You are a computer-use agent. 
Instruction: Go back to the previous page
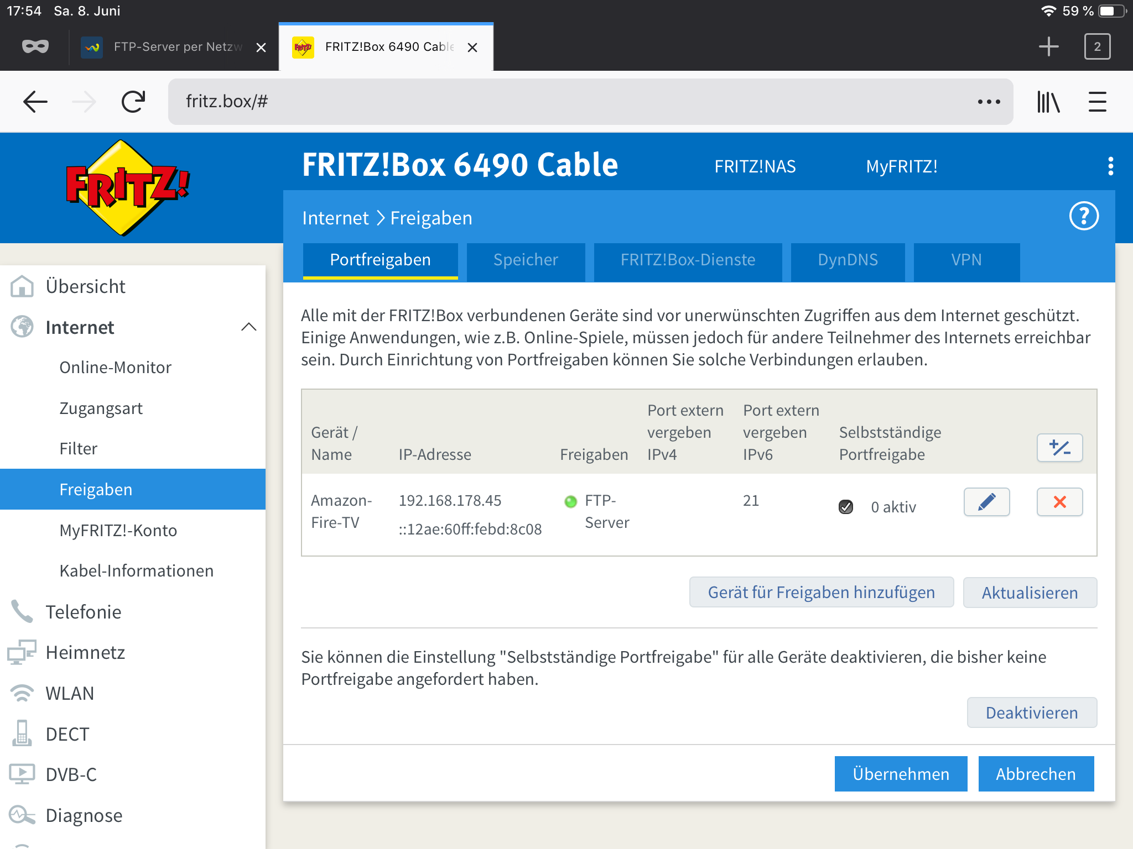(x=35, y=102)
